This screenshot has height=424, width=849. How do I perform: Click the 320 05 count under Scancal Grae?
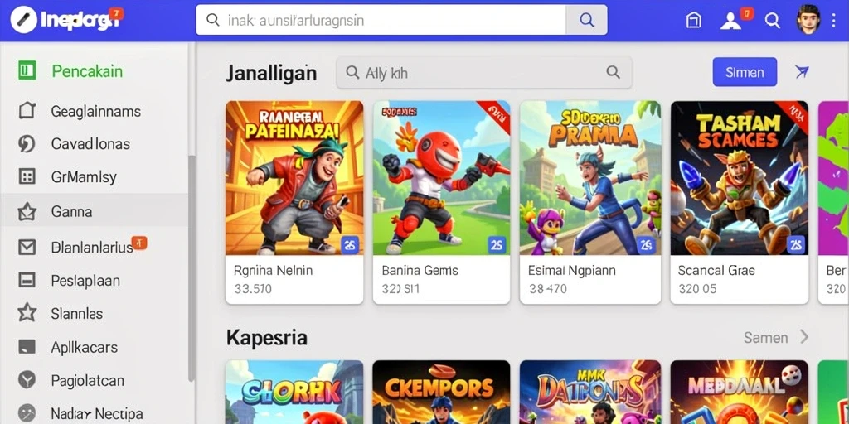pyautogui.click(x=697, y=289)
